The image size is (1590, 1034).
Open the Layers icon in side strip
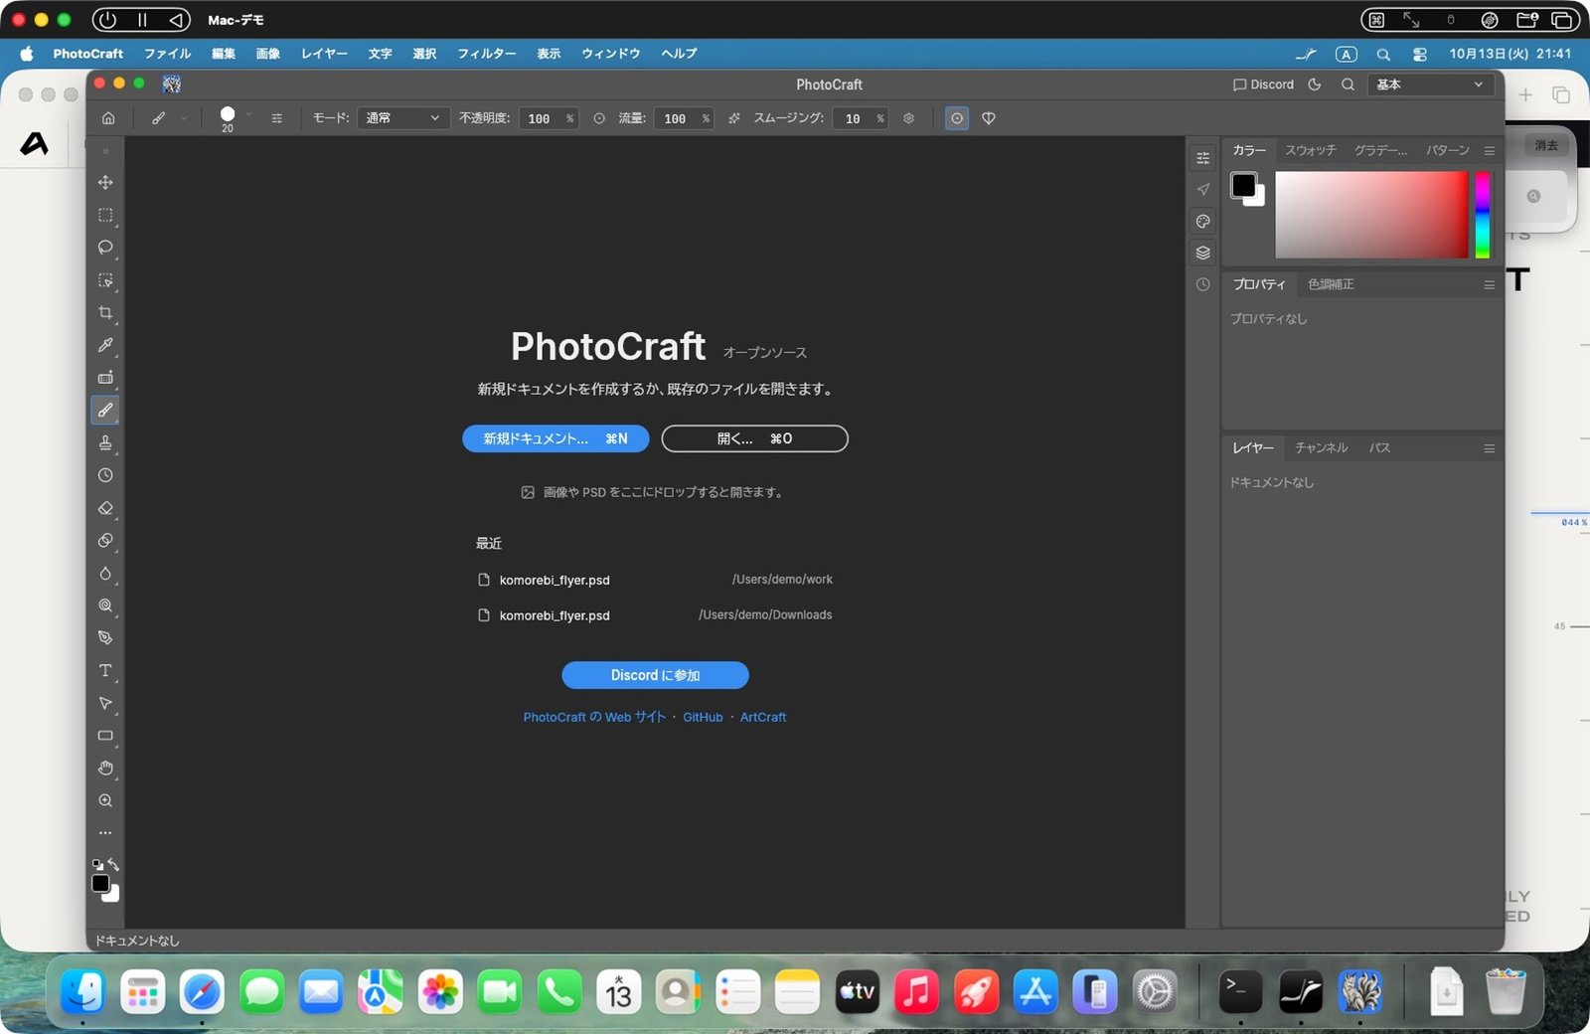(1202, 253)
